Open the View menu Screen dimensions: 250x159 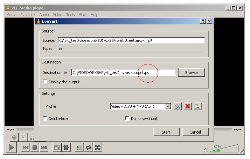[x=83, y=15]
